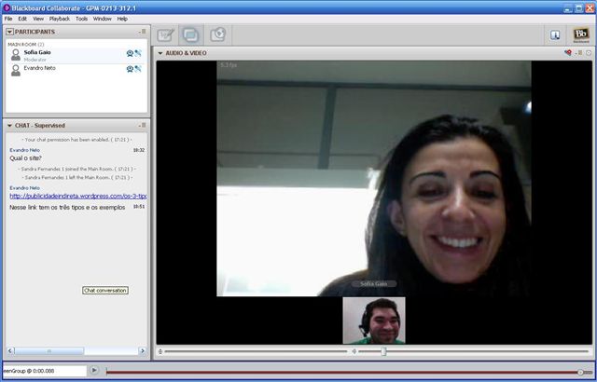Click the chat horizontal scrollbar thumb

[49, 351]
